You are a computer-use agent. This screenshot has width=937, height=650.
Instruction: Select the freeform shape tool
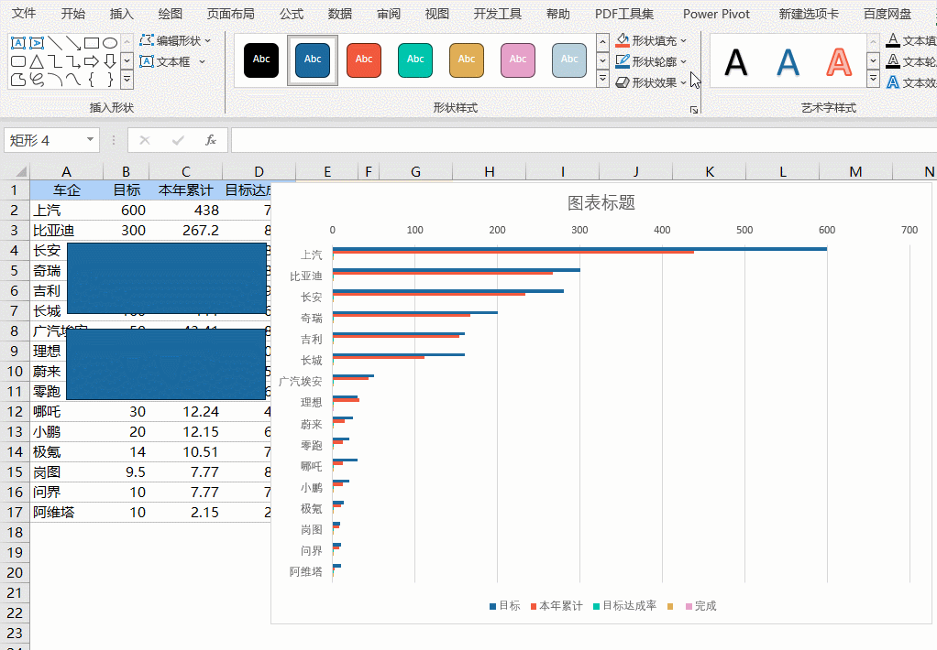[18, 79]
